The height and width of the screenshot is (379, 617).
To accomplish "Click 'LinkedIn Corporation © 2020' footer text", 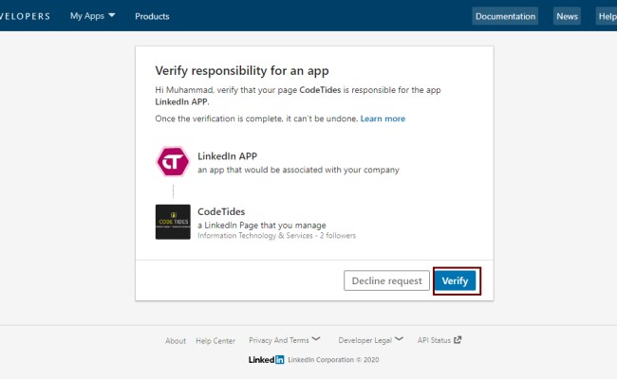I will point(333,360).
